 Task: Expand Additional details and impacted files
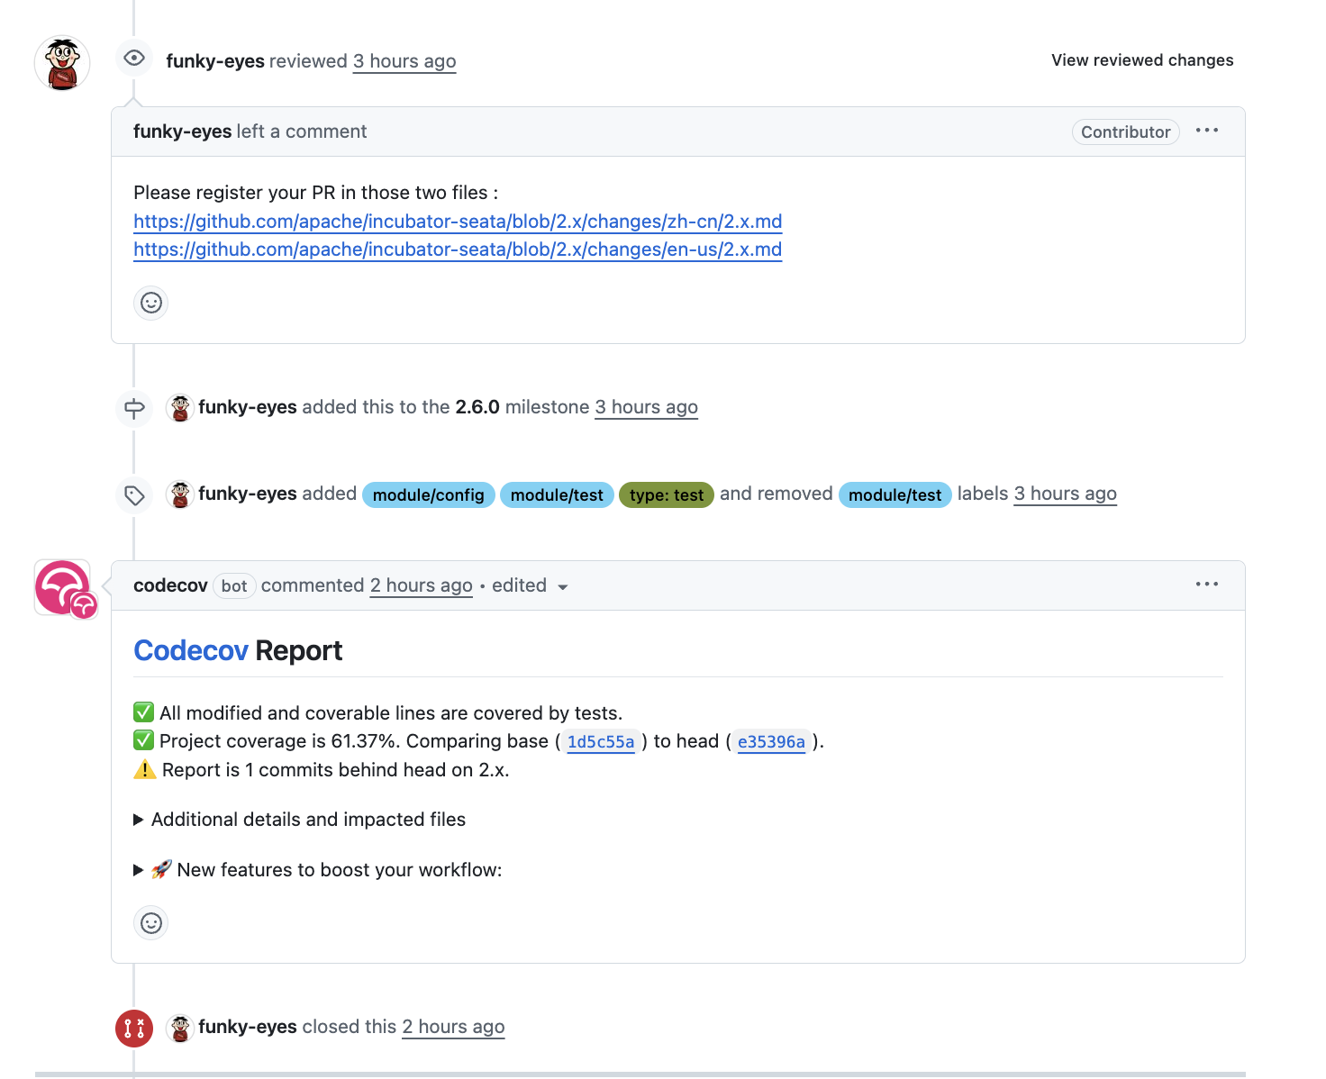coord(307,820)
